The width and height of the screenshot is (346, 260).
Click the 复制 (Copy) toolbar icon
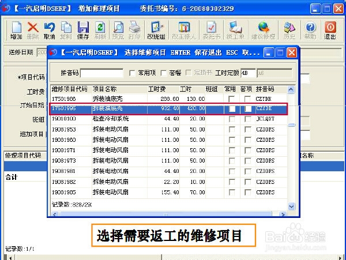[x=66, y=30]
